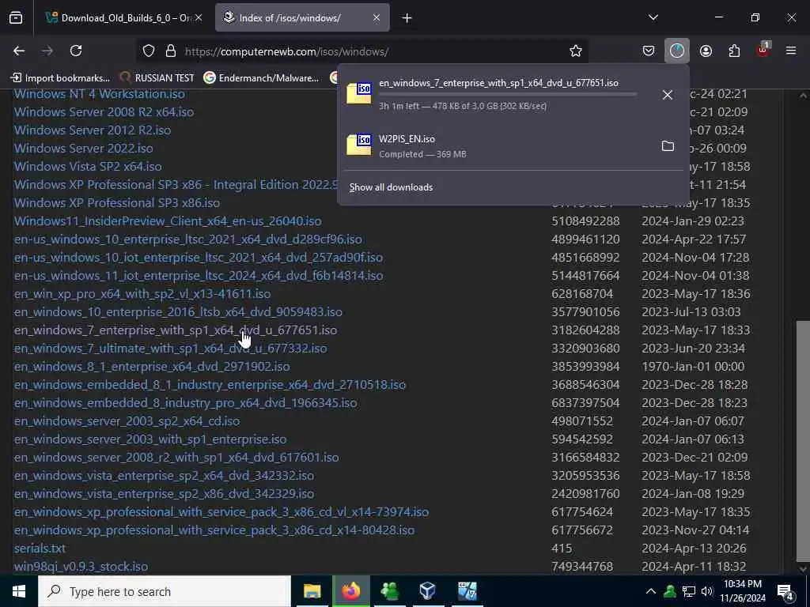Viewport: 810px width, 607px height.
Task: List all tabs dropdown arrow
Action: pos(653,17)
